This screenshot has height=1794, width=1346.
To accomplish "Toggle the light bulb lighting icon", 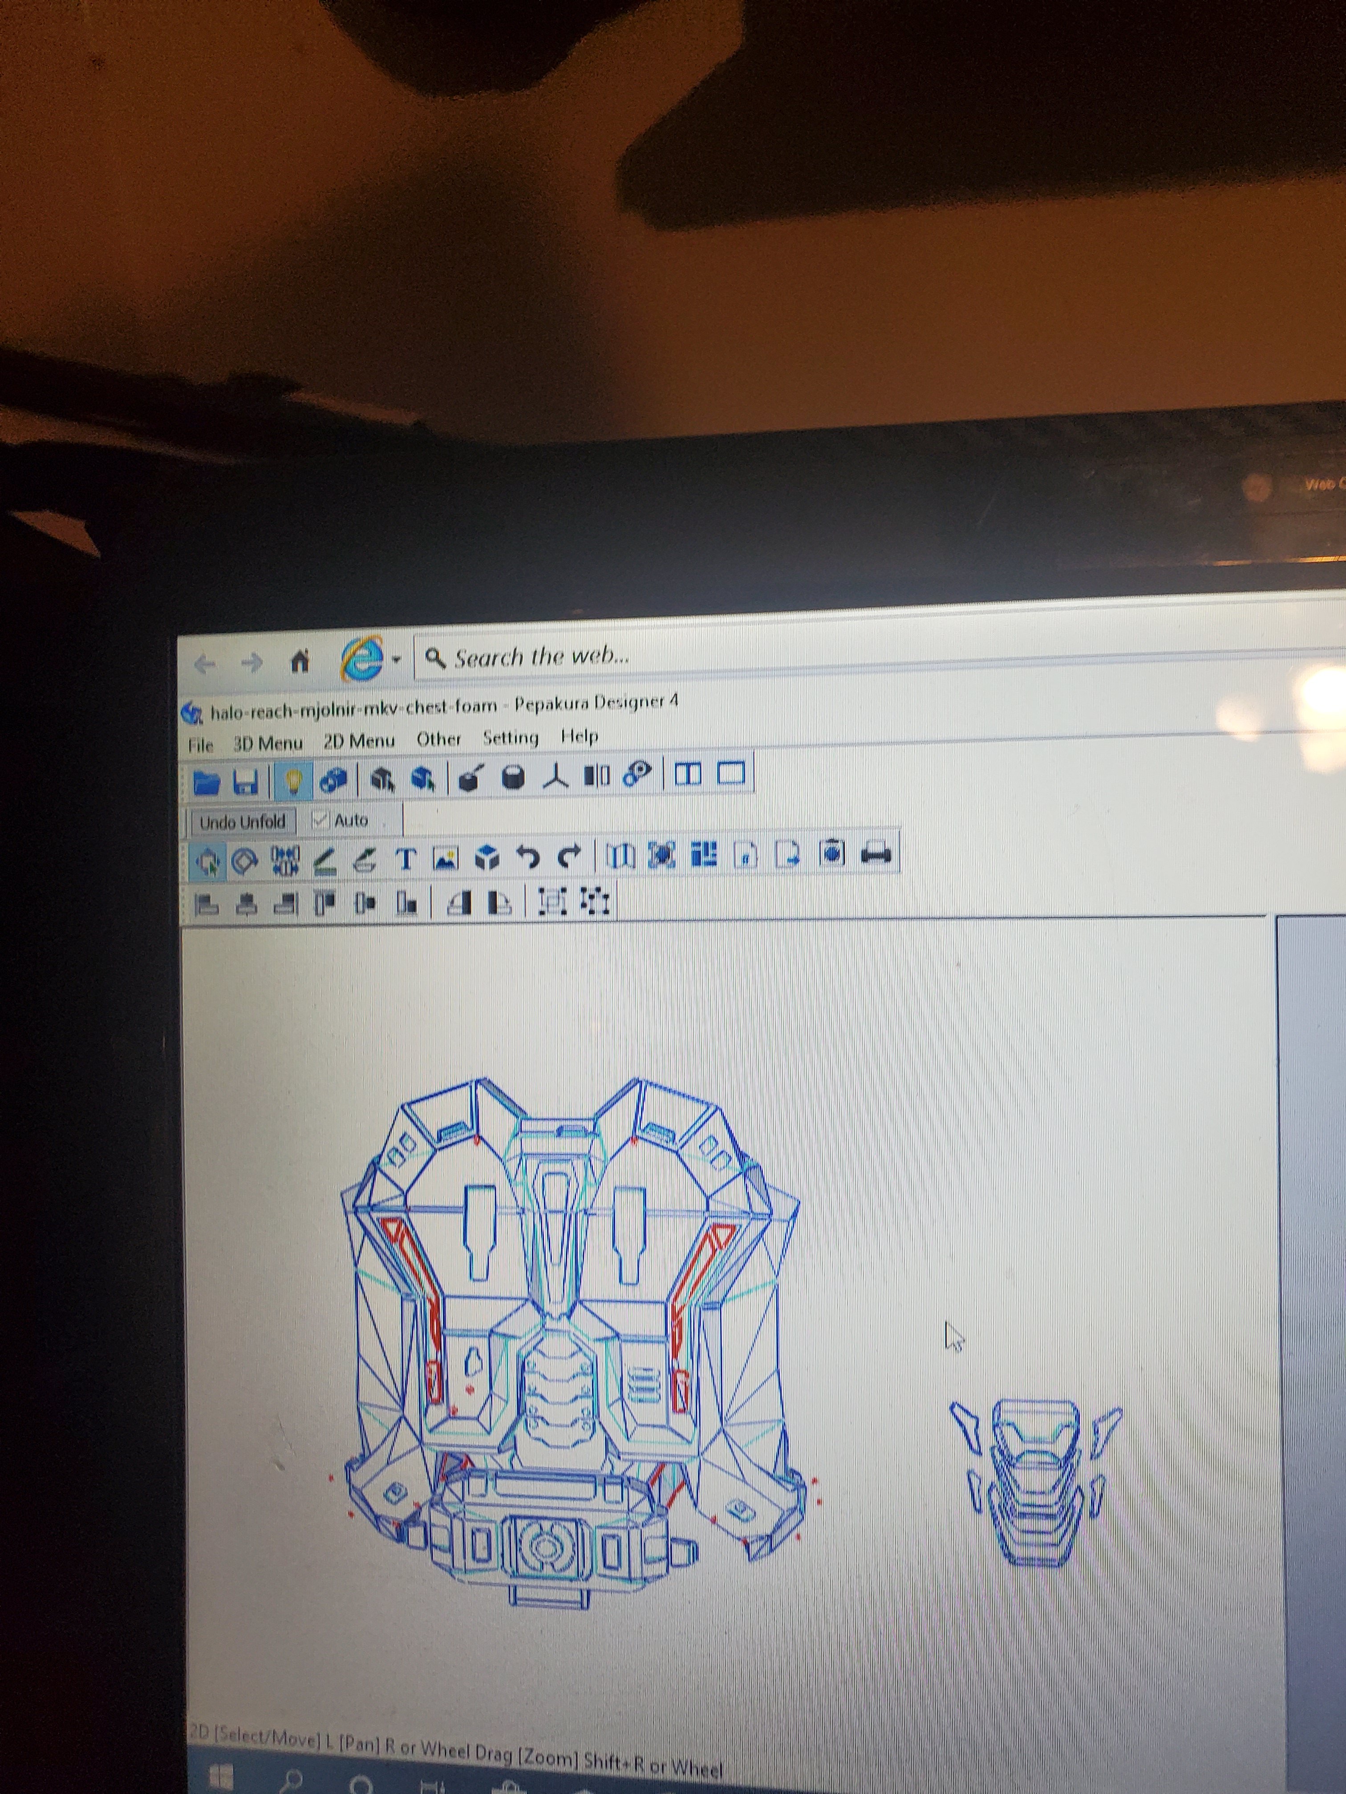I will click(x=293, y=780).
